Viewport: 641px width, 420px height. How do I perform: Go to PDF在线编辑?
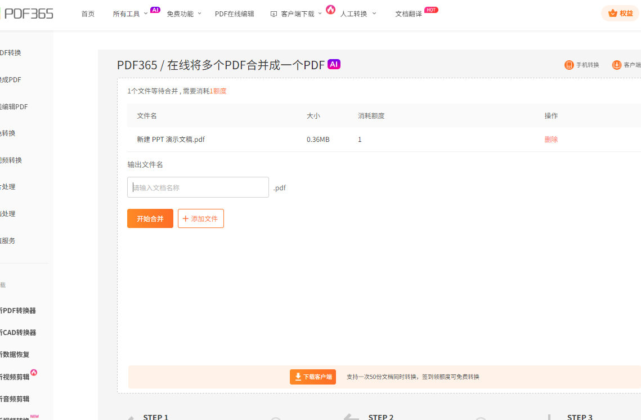(x=235, y=14)
